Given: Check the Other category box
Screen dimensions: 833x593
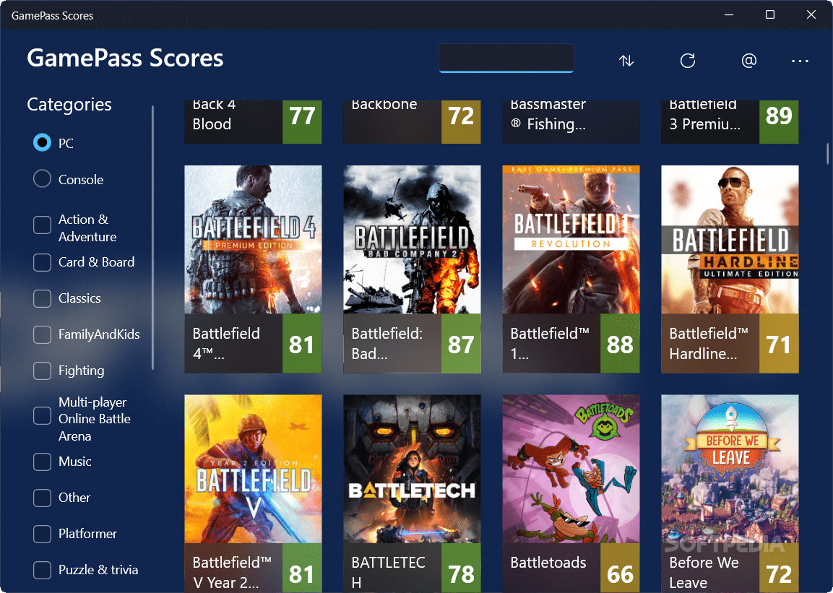Looking at the screenshot, I should point(42,498).
